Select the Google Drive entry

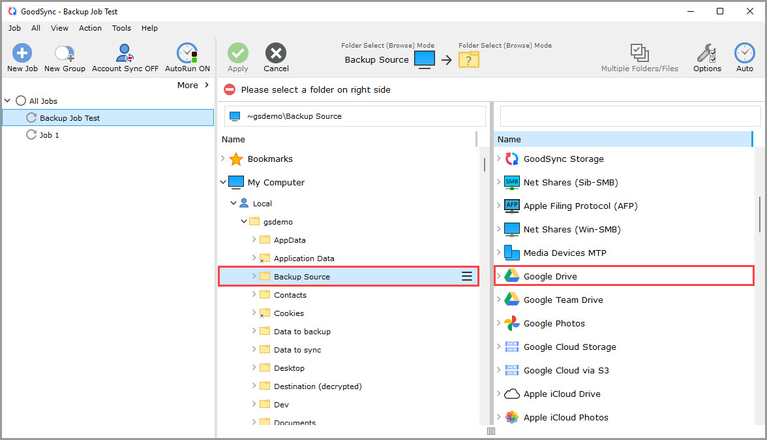pos(624,276)
